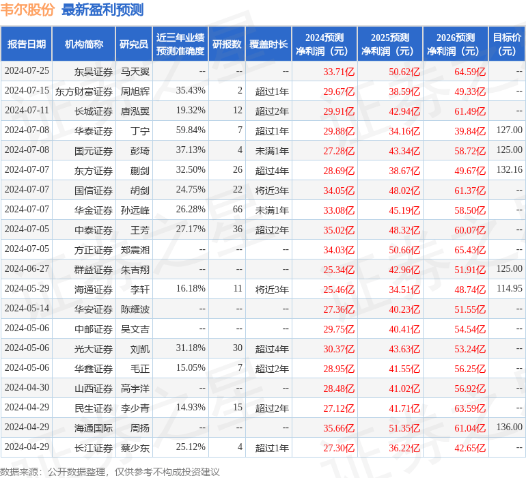This screenshot has height=478, width=526.
Task: Click the accuracy value 19.32%
Action: (191, 111)
